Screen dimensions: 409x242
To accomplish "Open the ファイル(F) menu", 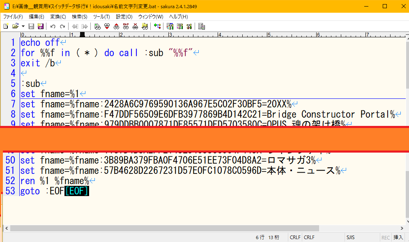I will [x=13, y=17].
